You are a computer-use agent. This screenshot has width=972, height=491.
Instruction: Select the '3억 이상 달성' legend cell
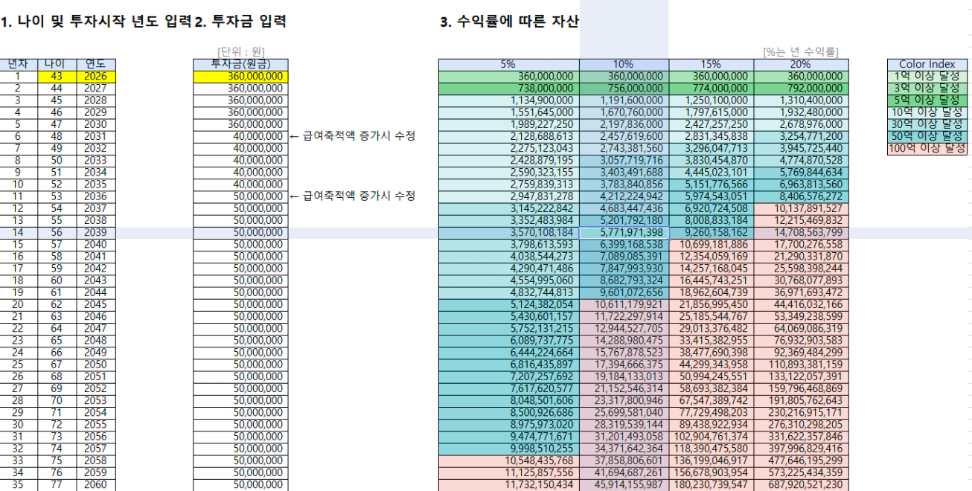(x=927, y=88)
